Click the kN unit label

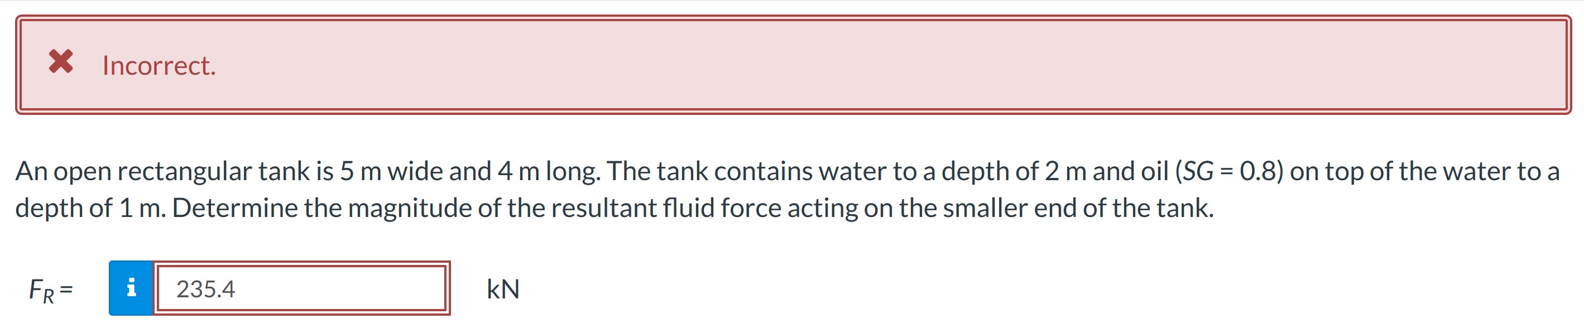click(x=502, y=290)
